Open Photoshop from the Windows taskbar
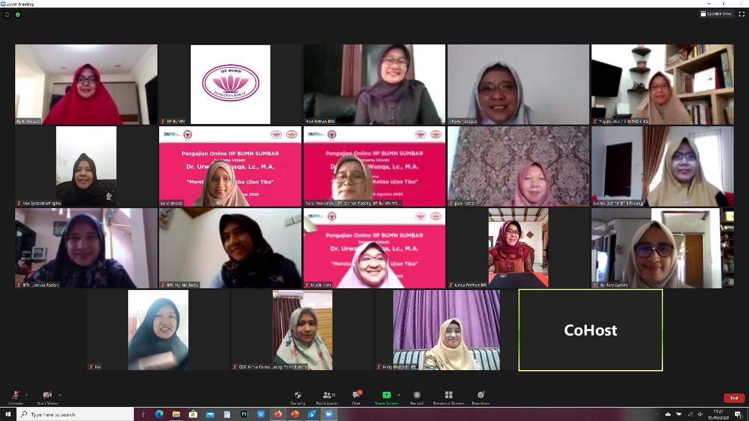 [x=244, y=415]
